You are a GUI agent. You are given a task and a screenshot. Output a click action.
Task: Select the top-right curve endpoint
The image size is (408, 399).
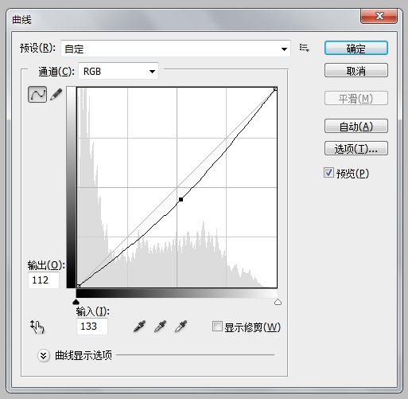point(275,89)
